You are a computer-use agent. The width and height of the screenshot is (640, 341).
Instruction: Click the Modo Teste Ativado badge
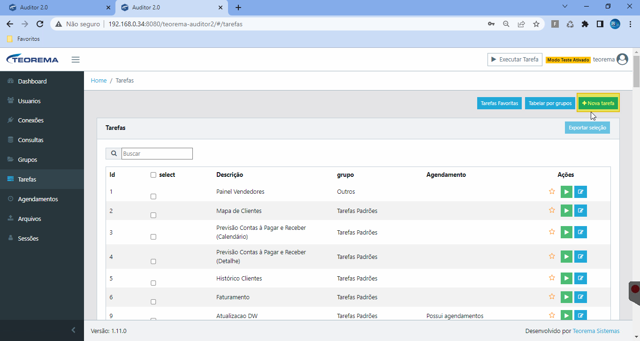(568, 60)
